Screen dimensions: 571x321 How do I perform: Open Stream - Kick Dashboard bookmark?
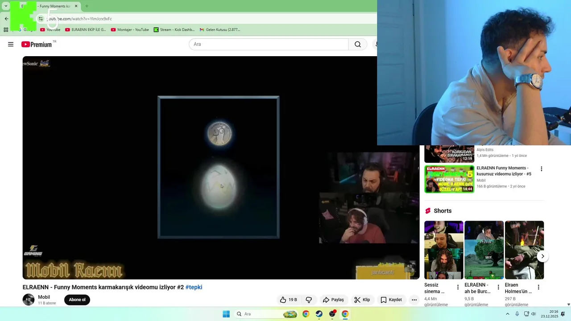[x=174, y=30]
